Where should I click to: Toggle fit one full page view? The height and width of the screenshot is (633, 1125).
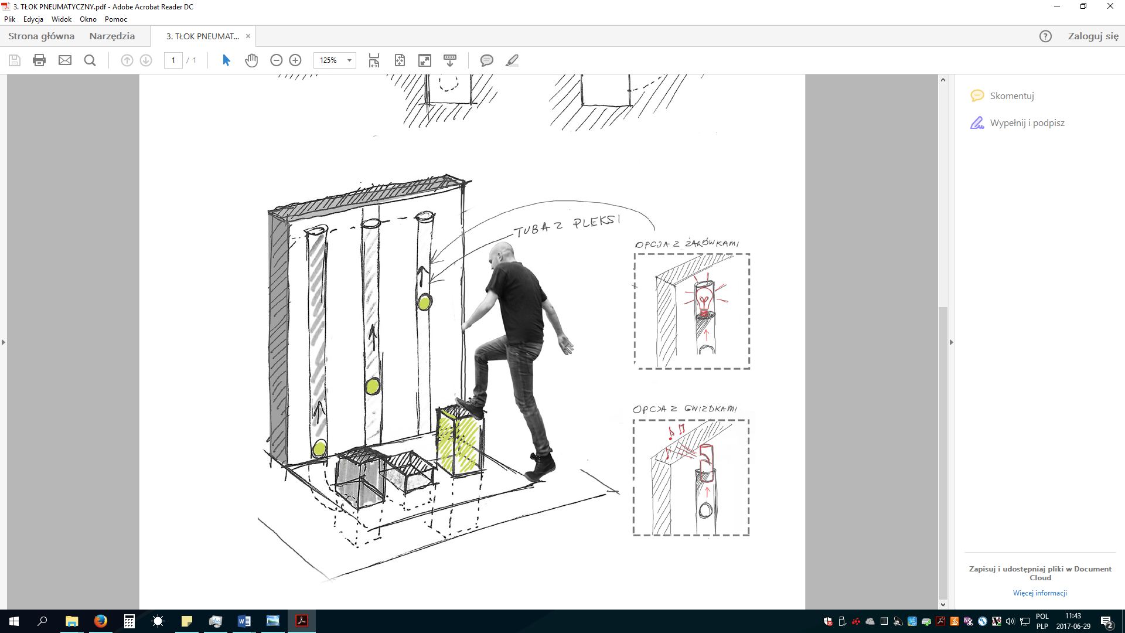pyautogui.click(x=400, y=60)
